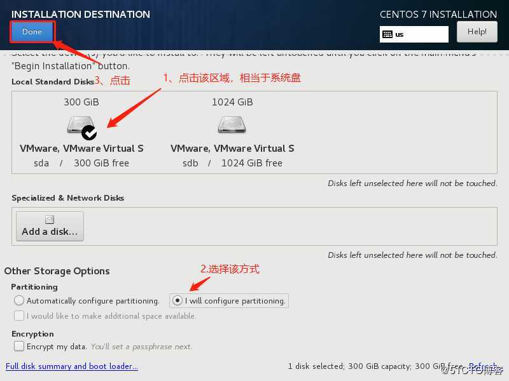Viewport: 509px width, 381px height.
Task: Select the 300 GiB sda disk icon
Action: (81, 124)
